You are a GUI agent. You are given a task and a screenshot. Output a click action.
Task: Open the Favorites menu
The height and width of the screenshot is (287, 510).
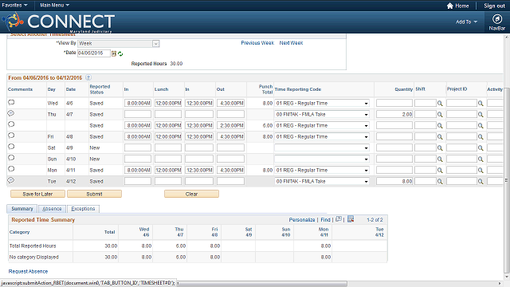click(x=14, y=6)
